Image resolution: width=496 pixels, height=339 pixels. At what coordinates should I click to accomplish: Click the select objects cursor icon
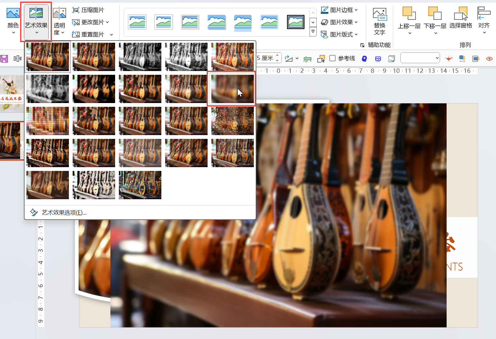[321, 59]
